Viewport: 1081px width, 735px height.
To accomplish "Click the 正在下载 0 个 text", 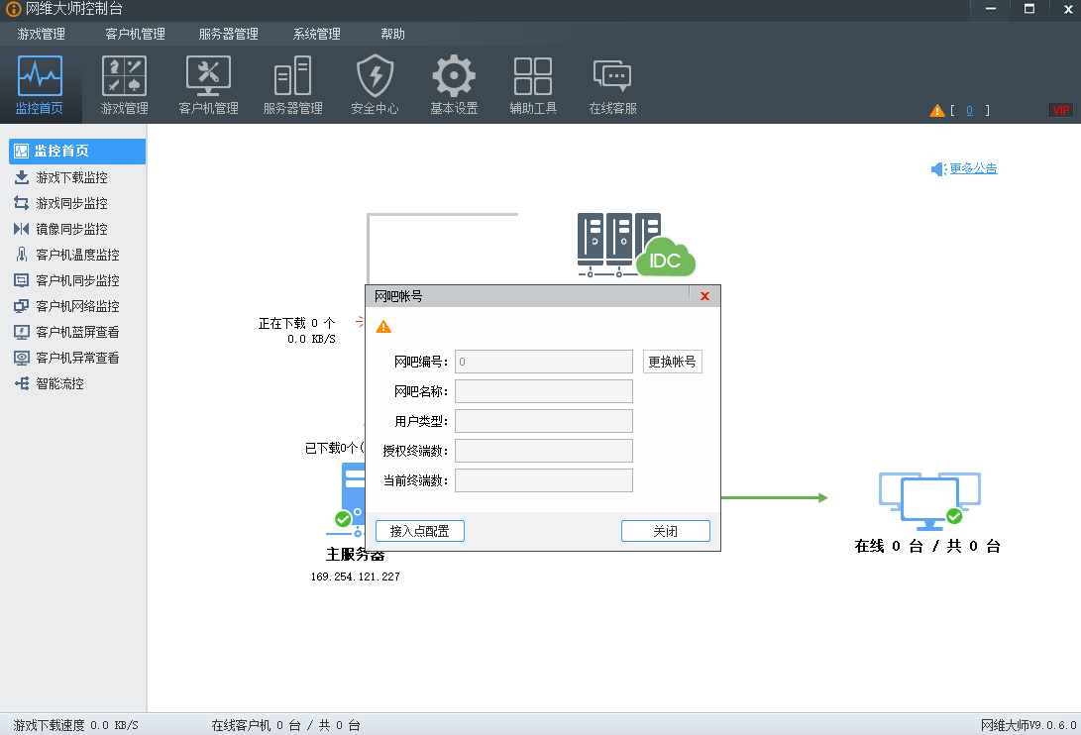I will 296,323.
